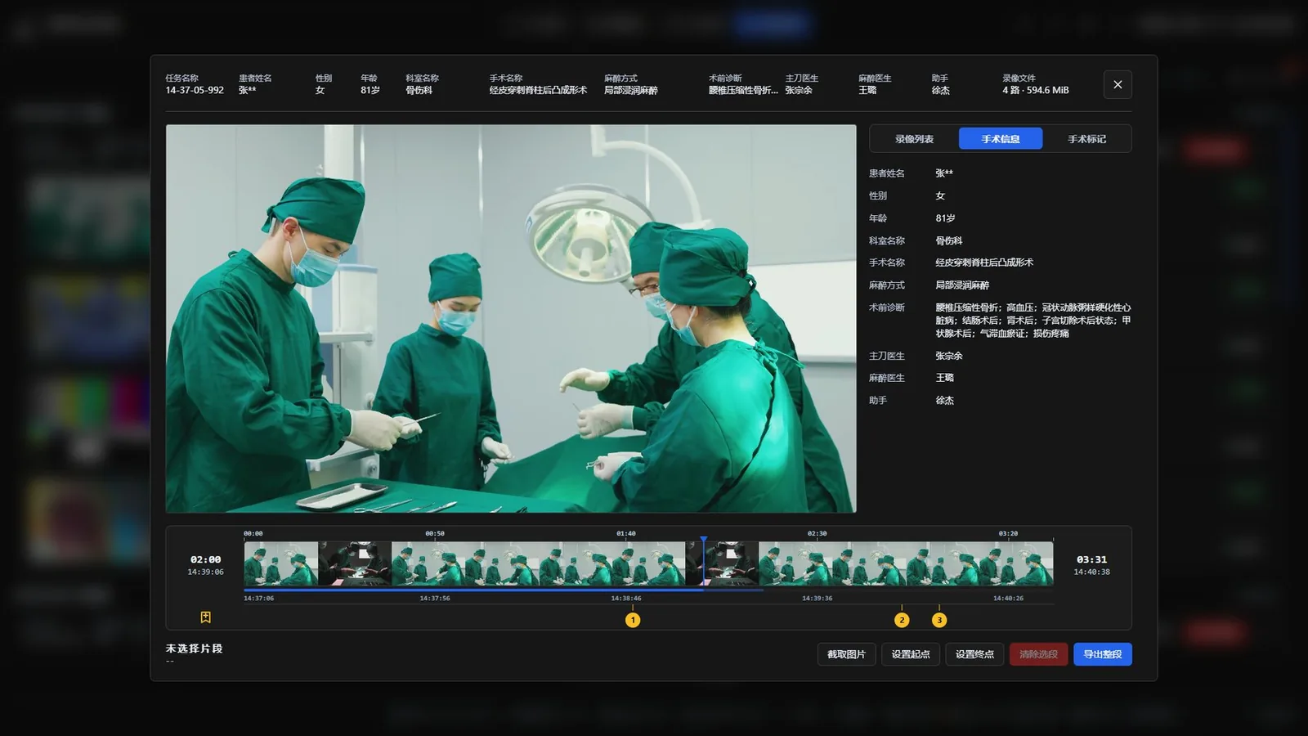The image size is (1308, 736).
Task: Click the 未选择片段 status text
Action: [195, 648]
